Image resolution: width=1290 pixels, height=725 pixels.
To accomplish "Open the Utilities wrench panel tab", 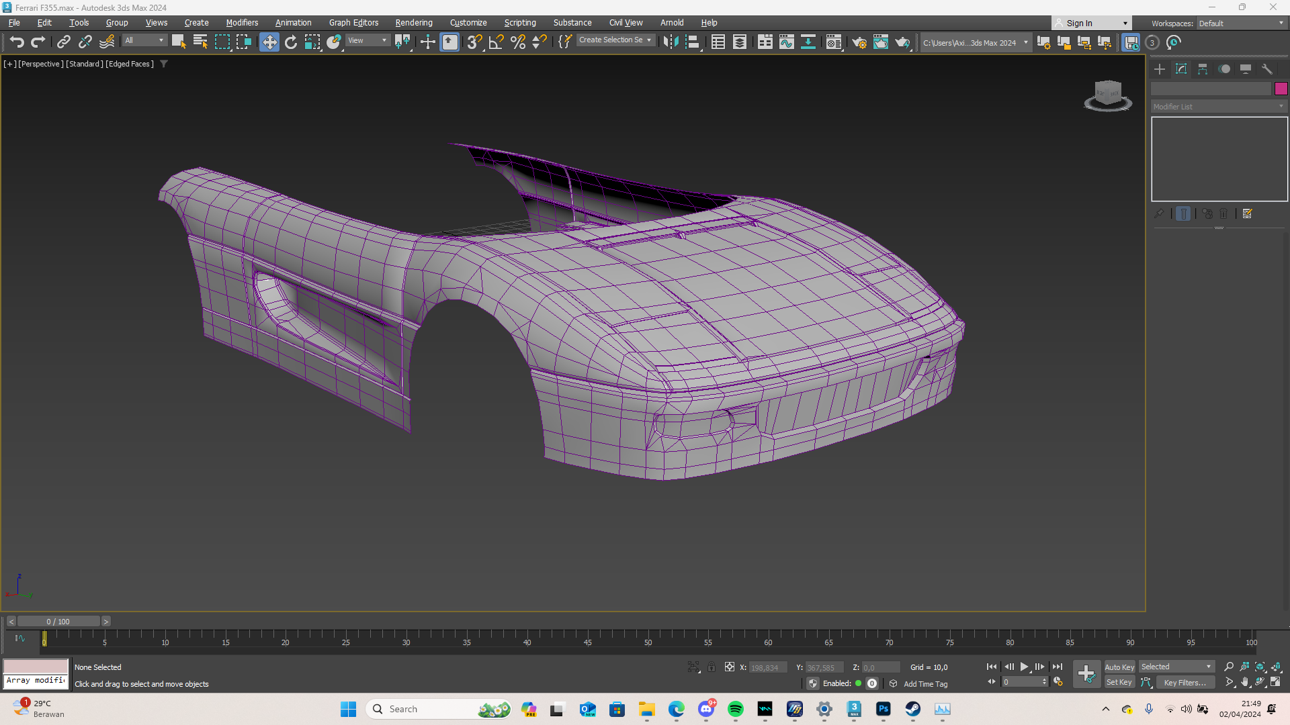I will (x=1267, y=69).
